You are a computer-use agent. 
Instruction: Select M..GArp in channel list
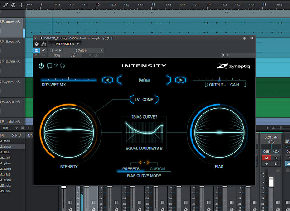(13, 169)
